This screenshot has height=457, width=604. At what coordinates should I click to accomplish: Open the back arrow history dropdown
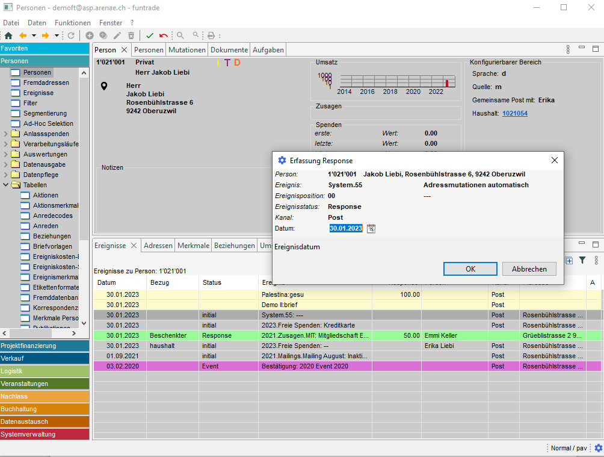34,36
